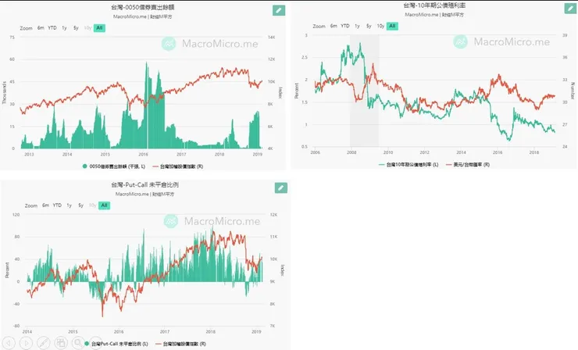Select 5y zoom on 0050 chart
This screenshot has height=350, width=578.
[76, 27]
